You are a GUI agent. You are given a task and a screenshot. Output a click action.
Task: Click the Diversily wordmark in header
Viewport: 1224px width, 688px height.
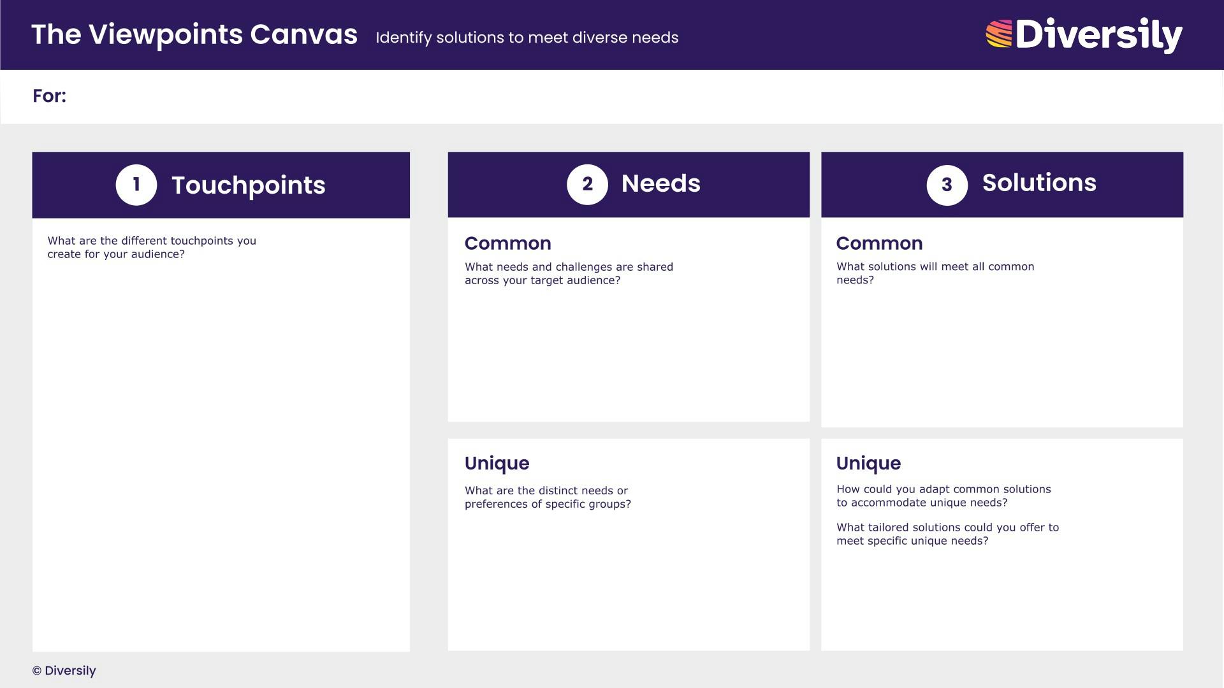point(1098,34)
